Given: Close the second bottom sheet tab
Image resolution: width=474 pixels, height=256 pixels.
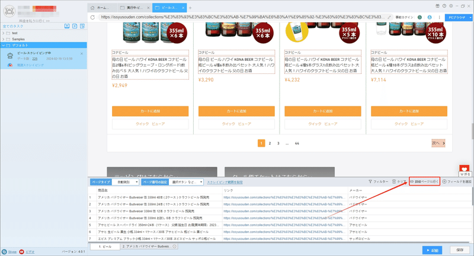Looking at the screenshot, I should [x=174, y=247].
